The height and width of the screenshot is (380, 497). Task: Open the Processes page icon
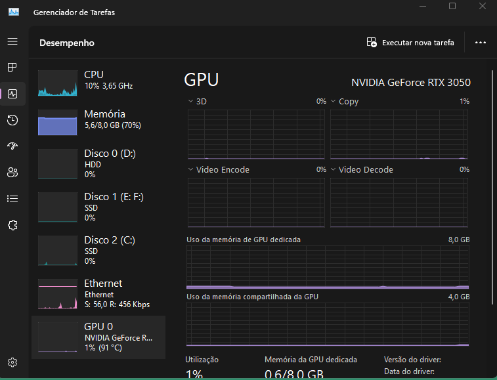12,67
